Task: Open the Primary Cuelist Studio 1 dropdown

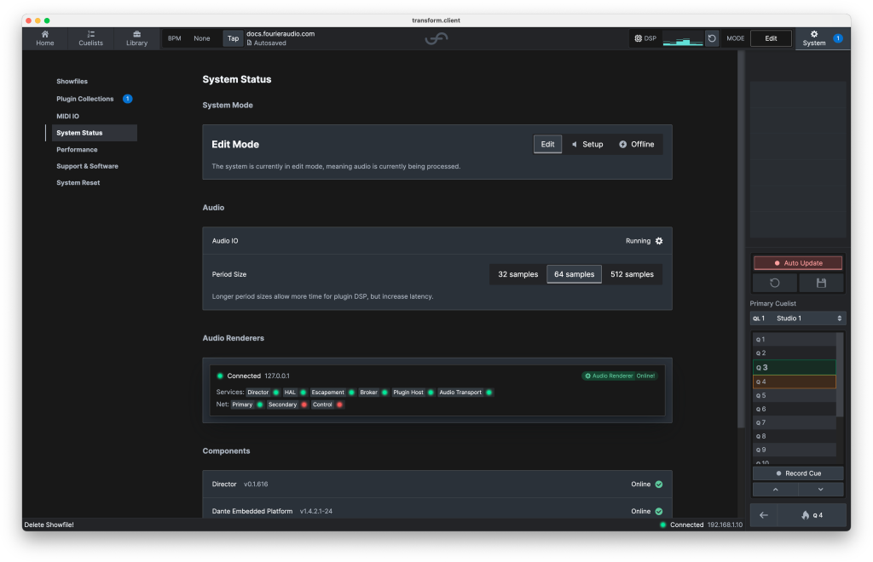Action: pos(798,318)
